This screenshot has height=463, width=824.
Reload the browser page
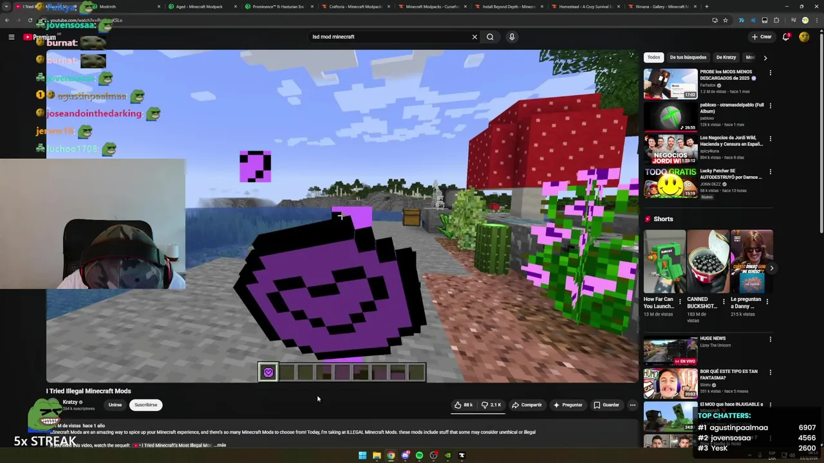(30, 20)
